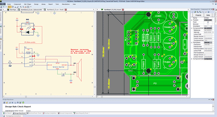Toggle the Fixed checkbox in Item Properties
The height and width of the screenshot is (117, 217).
pos(208,22)
